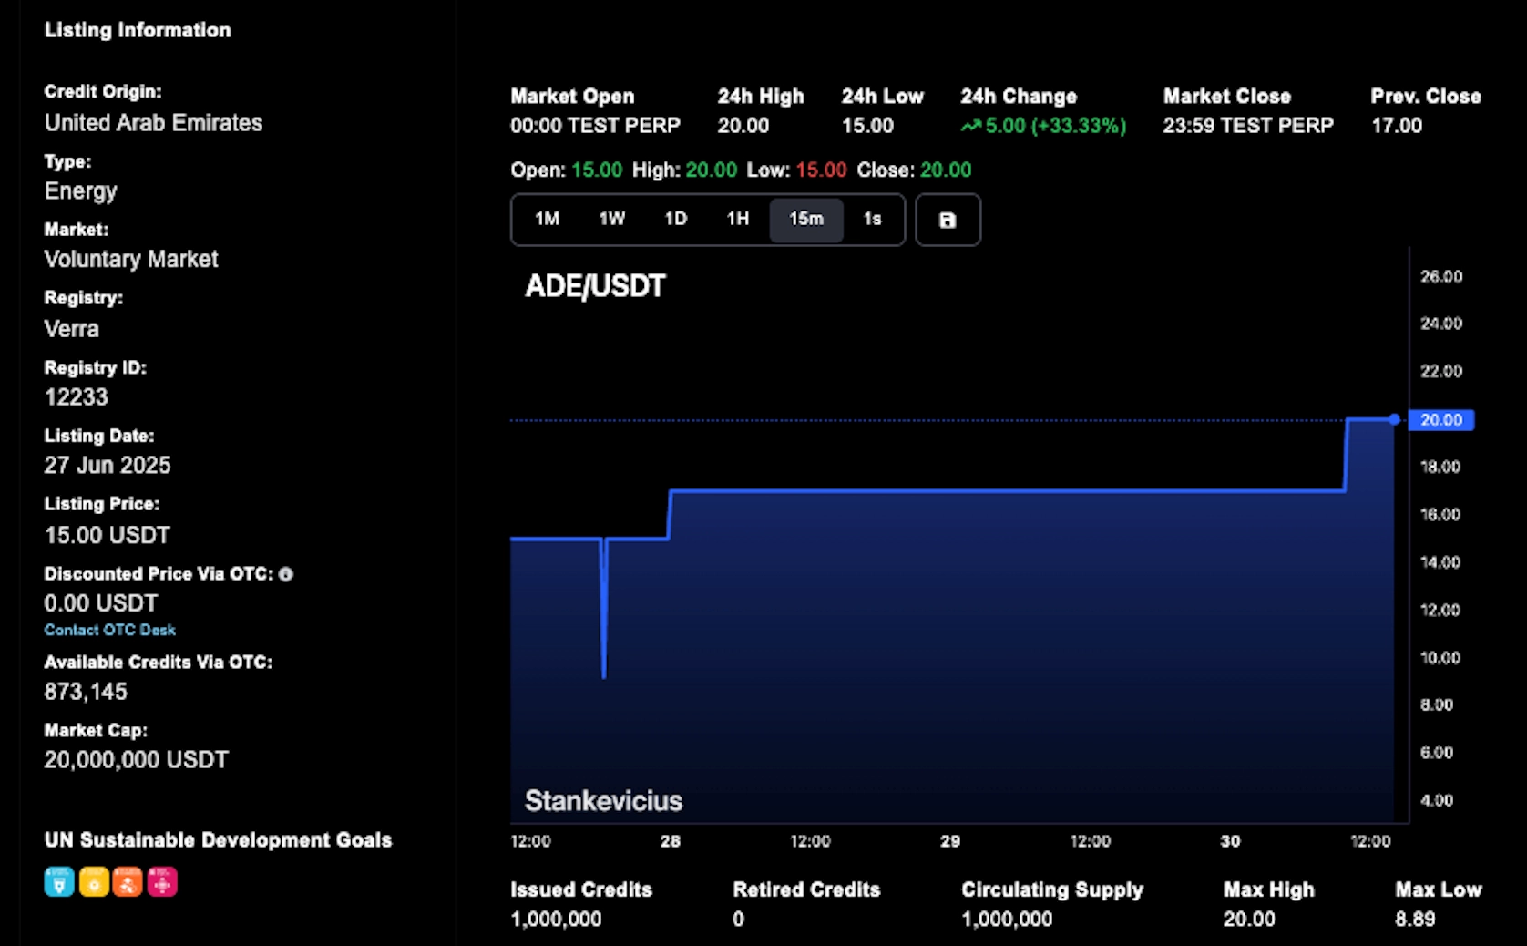Click the Prev. Close value 17.00
This screenshot has height=946, width=1527.
click(1397, 126)
